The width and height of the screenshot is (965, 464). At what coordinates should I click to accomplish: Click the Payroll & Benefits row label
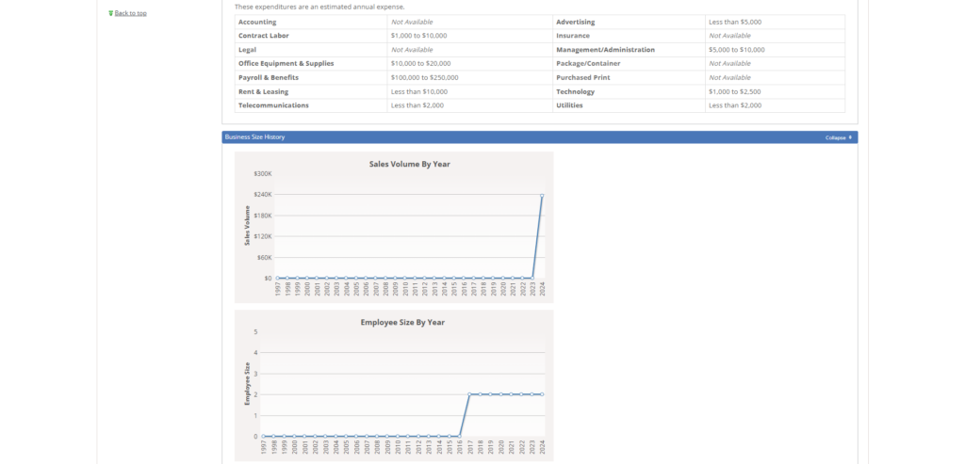click(x=270, y=77)
